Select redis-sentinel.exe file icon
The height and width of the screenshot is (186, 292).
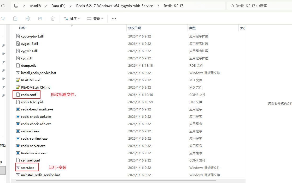click(18, 138)
